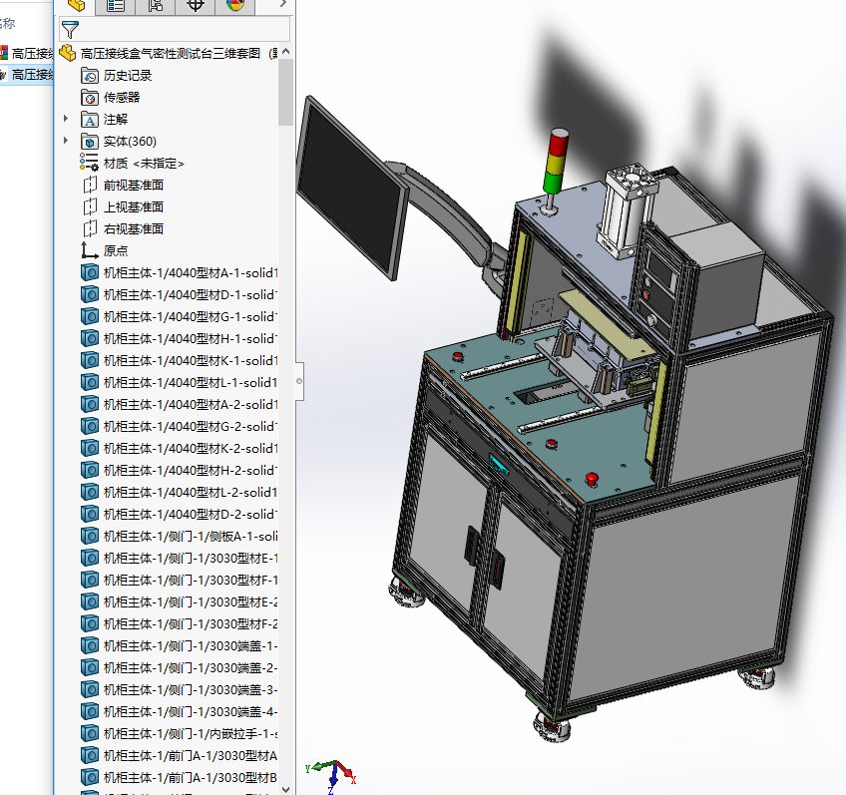Click the panel collapse handle beside tree
This screenshot has width=846, height=795.
pos(299,381)
